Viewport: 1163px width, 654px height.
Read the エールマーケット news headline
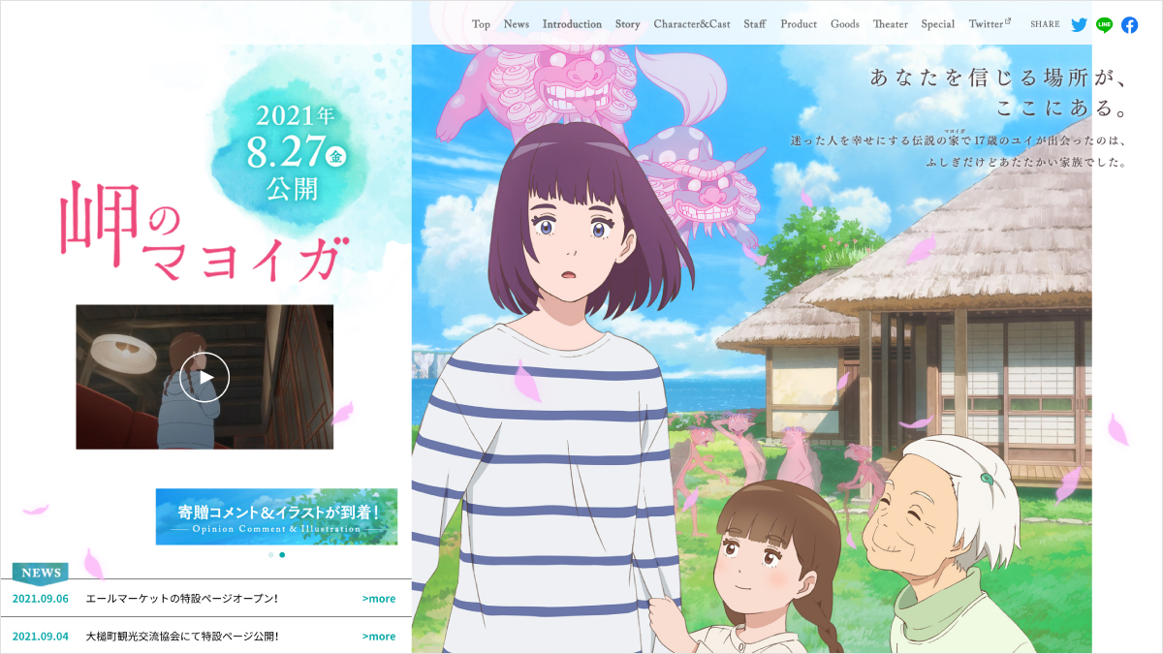click(x=182, y=599)
